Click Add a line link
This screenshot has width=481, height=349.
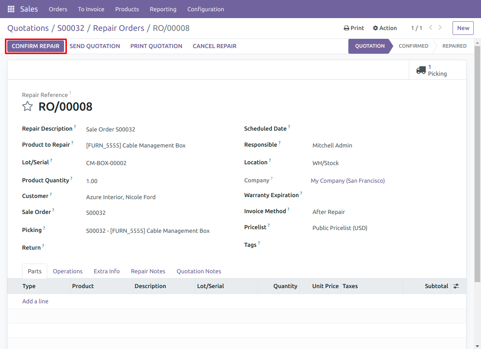pyautogui.click(x=35, y=301)
